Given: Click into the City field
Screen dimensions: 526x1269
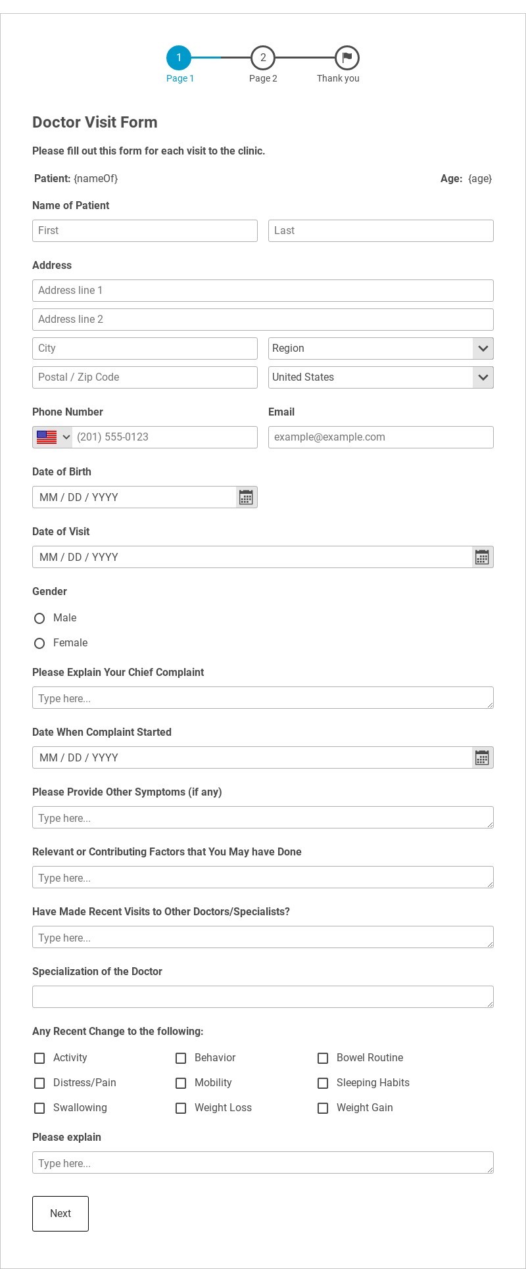Looking at the screenshot, I should 145,348.
